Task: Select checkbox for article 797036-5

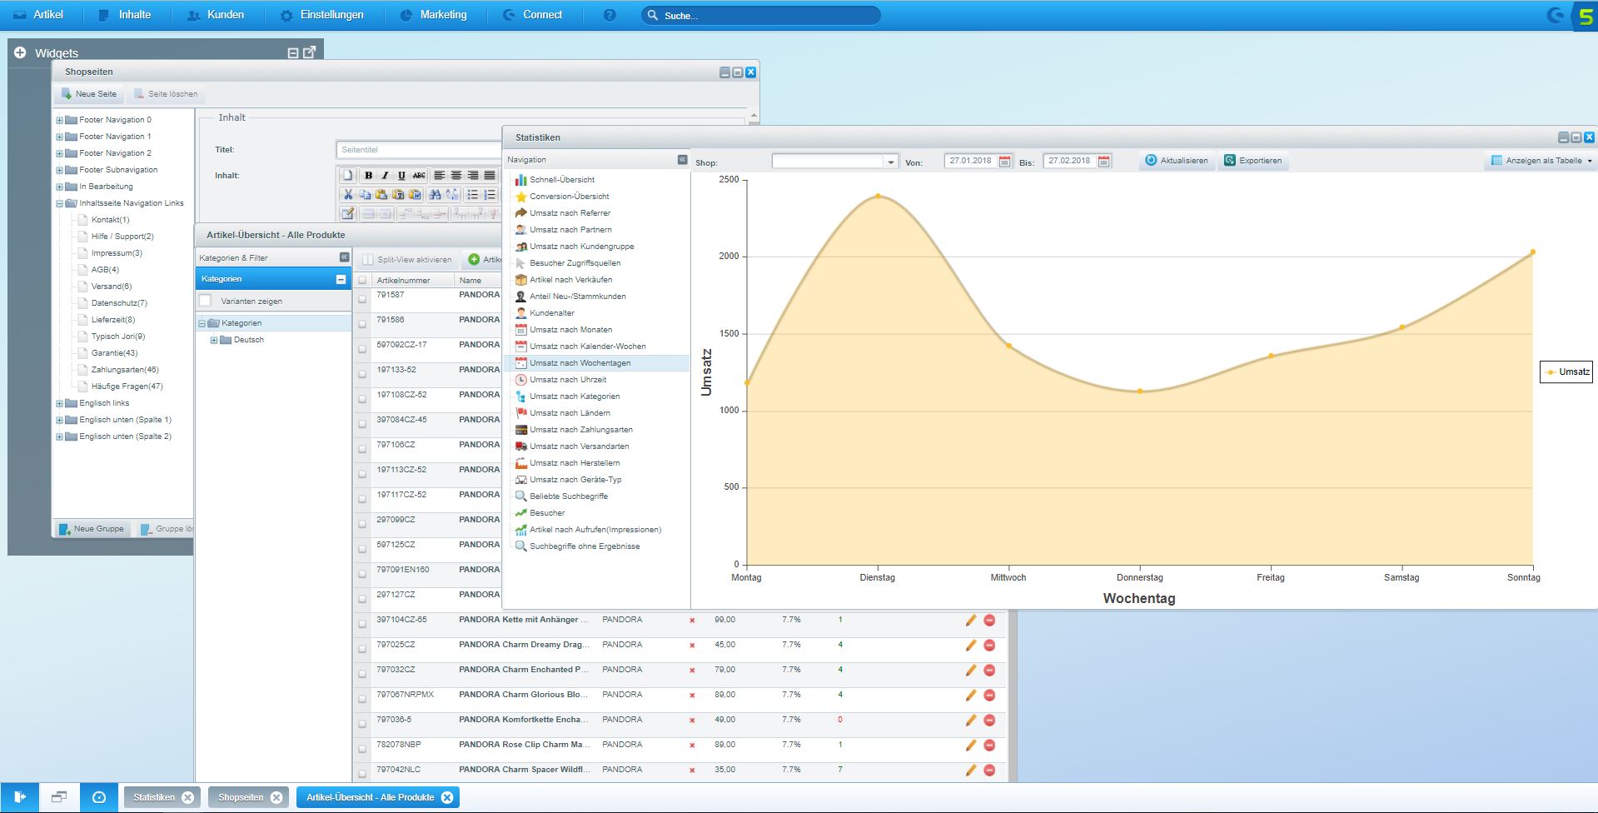Action: tap(362, 724)
